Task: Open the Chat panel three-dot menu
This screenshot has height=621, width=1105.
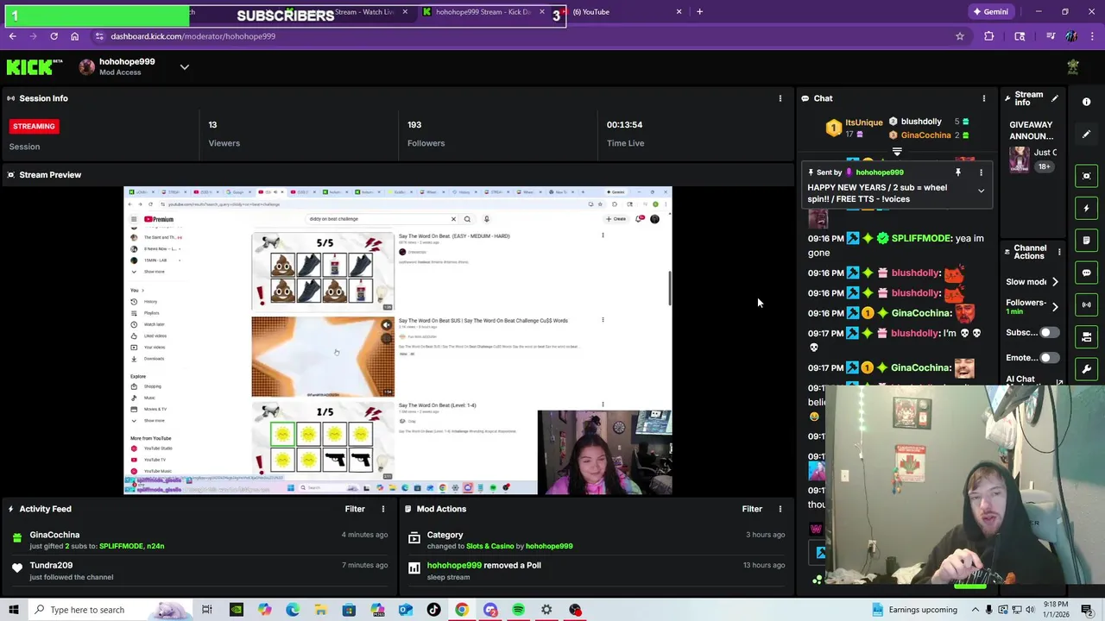Action: 983,98
